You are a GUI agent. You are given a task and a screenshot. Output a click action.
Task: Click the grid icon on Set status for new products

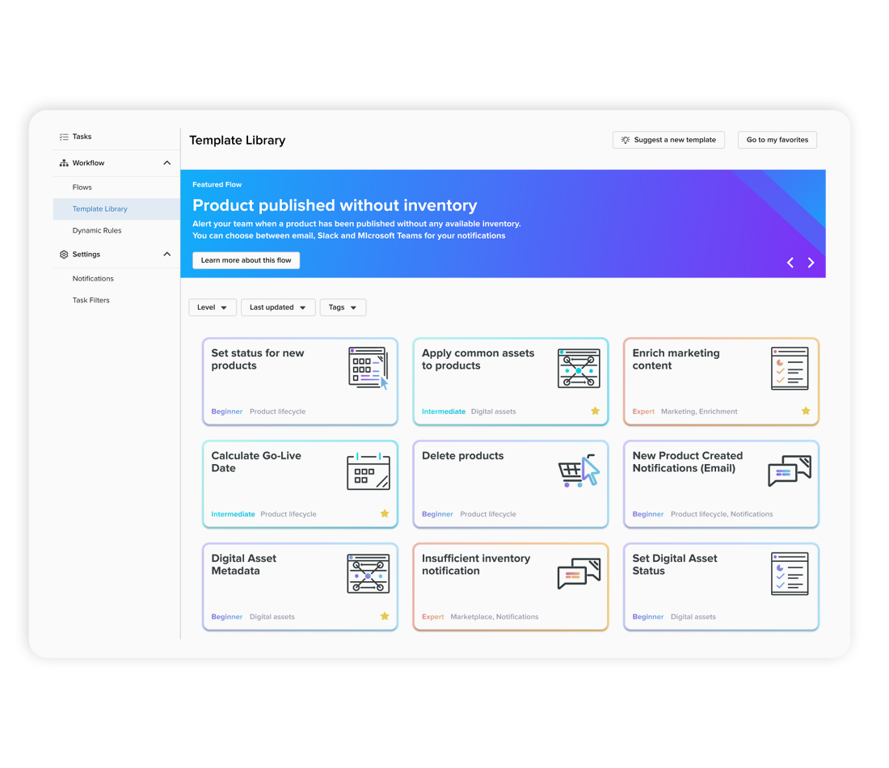(368, 369)
